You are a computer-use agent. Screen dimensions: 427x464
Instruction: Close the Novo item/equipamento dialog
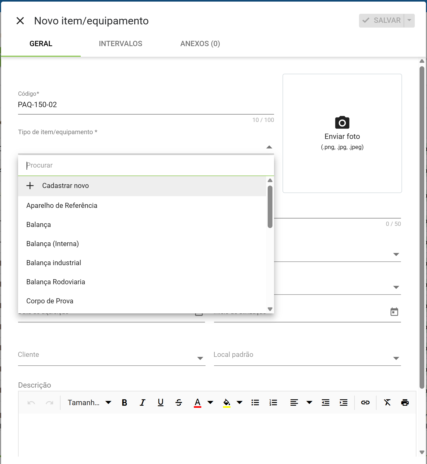(x=20, y=21)
